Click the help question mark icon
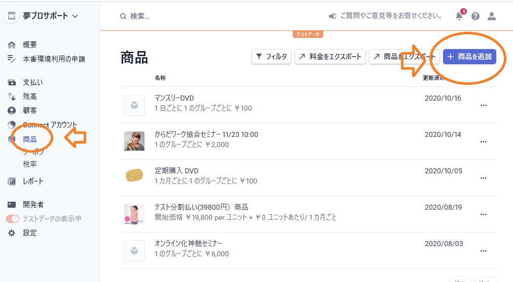The height and width of the screenshot is (282, 513). pyautogui.click(x=475, y=16)
